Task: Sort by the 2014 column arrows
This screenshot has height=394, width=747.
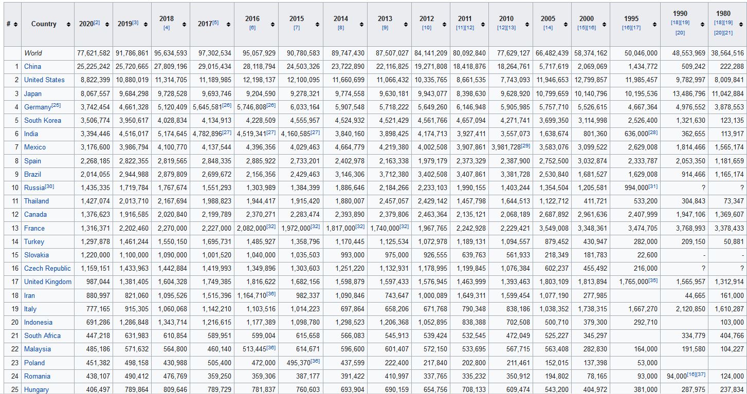Action: pos(361,24)
